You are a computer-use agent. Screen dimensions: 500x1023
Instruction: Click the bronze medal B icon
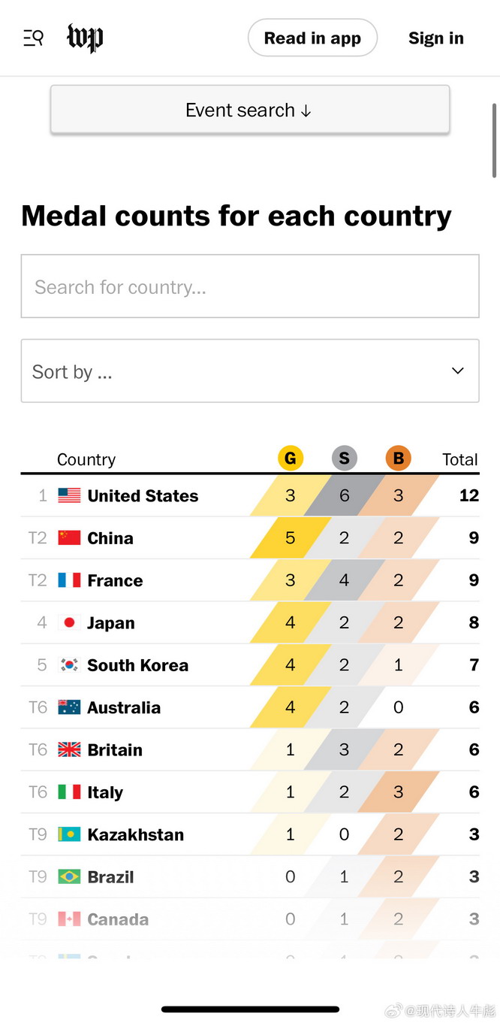[398, 459]
